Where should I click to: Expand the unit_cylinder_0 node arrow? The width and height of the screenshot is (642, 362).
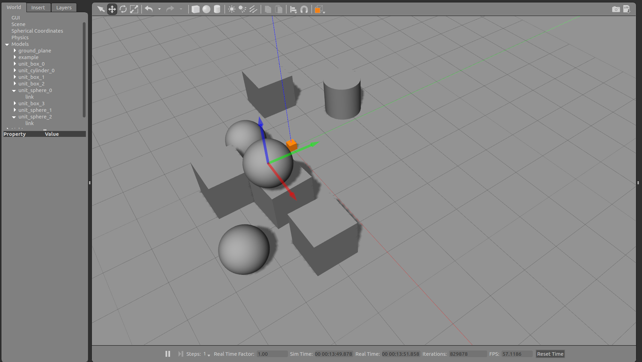(x=15, y=71)
